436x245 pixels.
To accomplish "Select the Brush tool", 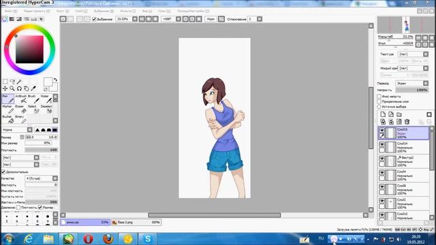I will (33, 99).
